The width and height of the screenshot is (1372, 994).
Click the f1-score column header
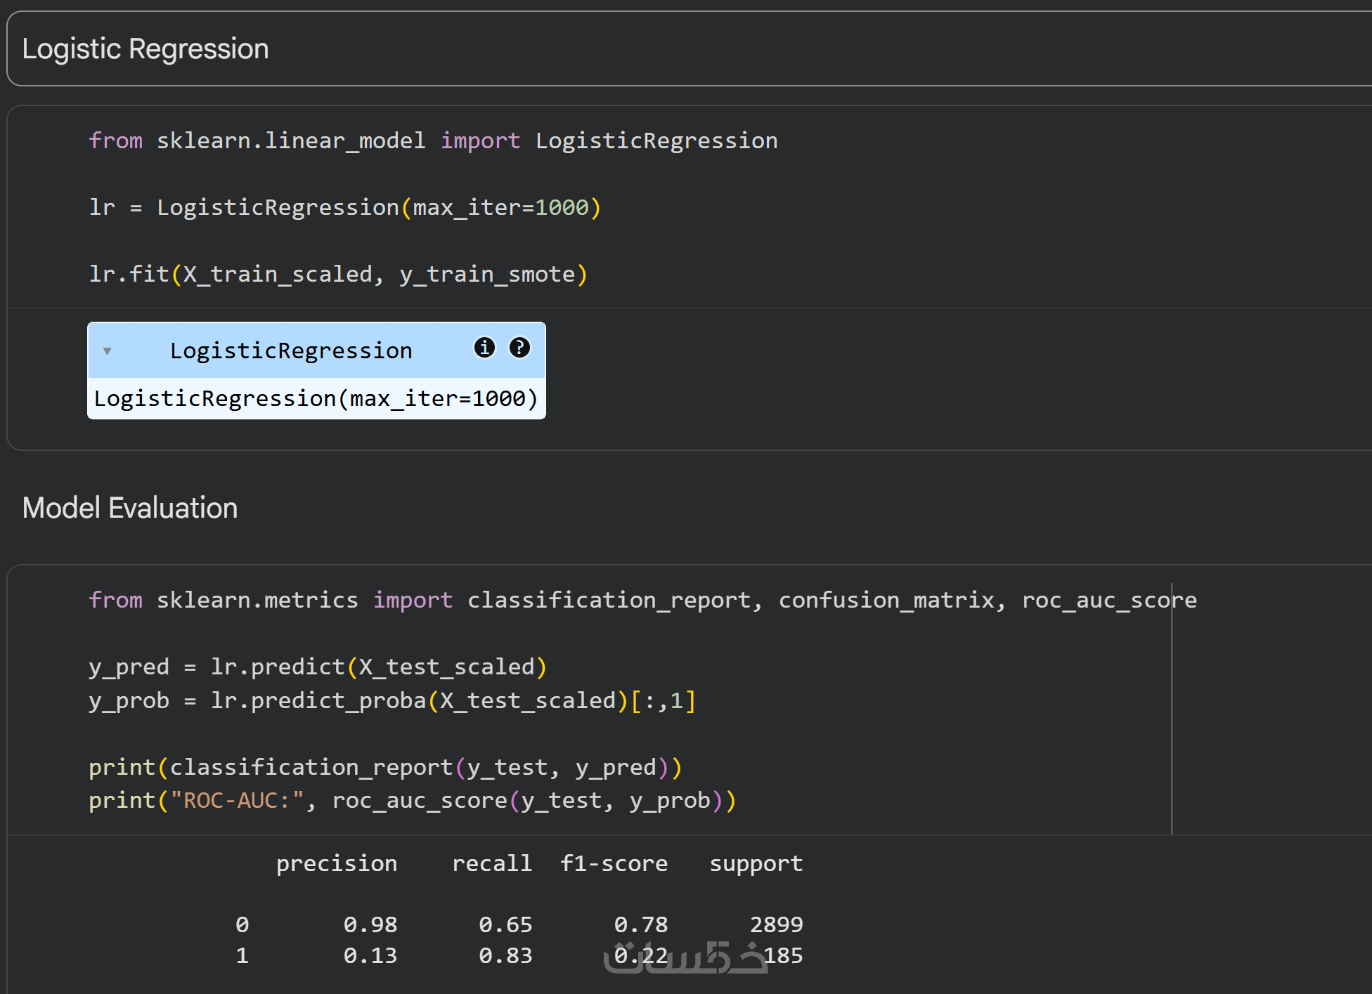[x=614, y=863]
